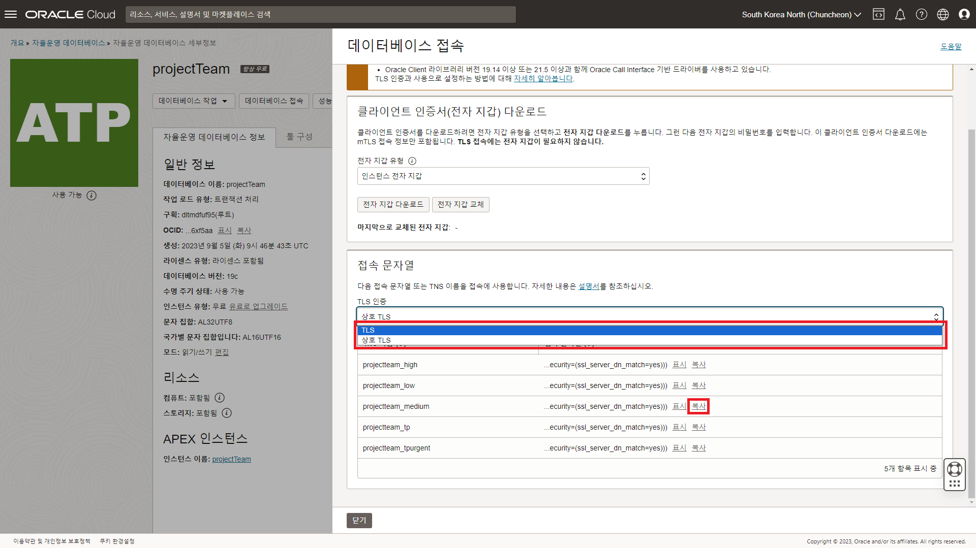Close the panel with 닫기 button
The height and width of the screenshot is (548, 976).
pyautogui.click(x=359, y=521)
